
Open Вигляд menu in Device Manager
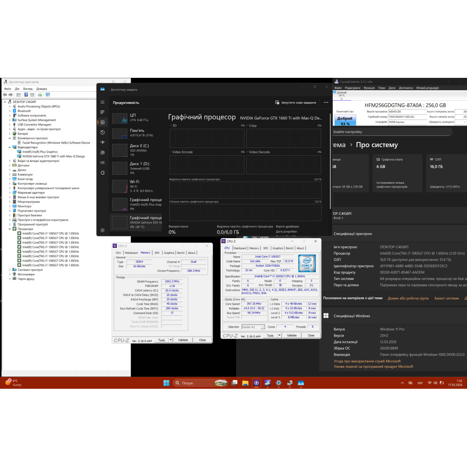[28, 89]
